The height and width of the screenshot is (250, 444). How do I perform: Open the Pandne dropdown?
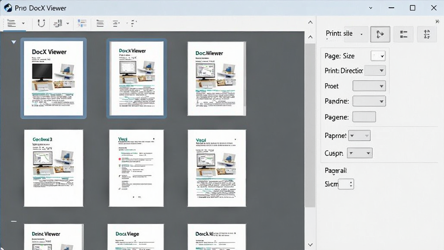click(369, 101)
